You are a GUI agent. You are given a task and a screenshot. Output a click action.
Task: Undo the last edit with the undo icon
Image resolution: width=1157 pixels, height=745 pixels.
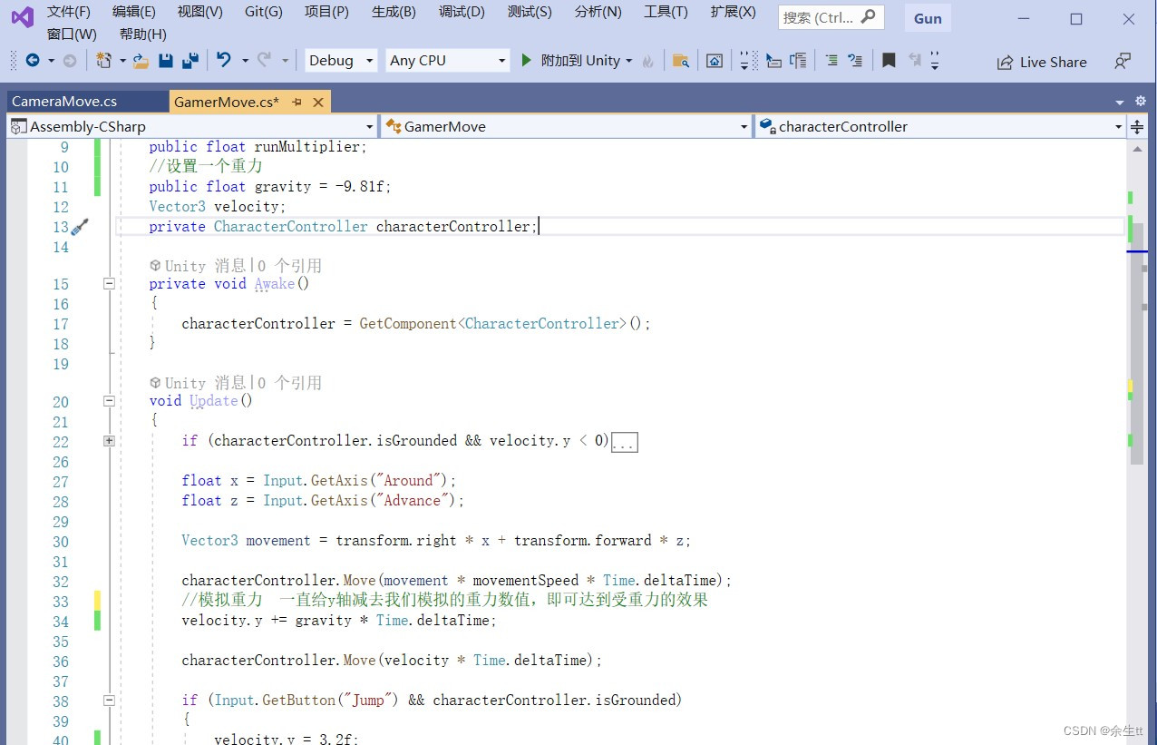tap(223, 60)
